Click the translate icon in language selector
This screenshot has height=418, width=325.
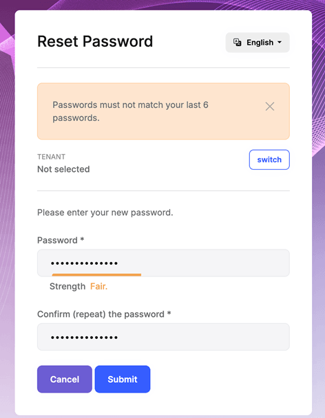pyautogui.click(x=237, y=43)
